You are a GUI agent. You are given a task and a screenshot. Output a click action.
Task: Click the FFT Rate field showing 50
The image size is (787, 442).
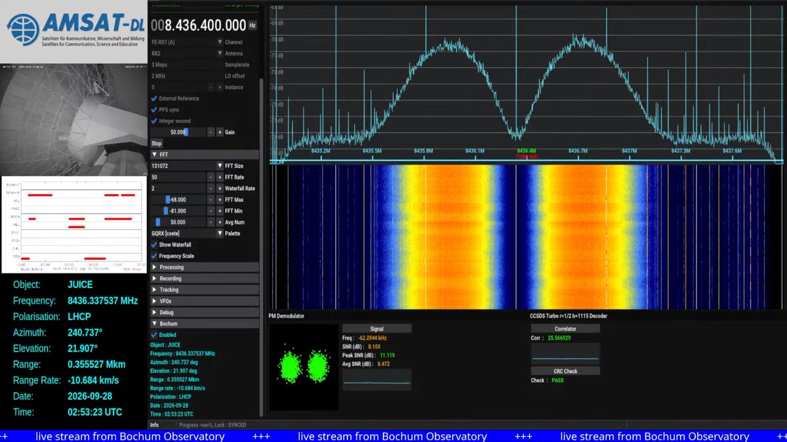(x=178, y=177)
